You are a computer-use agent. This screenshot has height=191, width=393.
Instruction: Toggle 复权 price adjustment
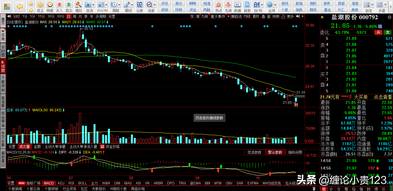click(x=256, y=16)
